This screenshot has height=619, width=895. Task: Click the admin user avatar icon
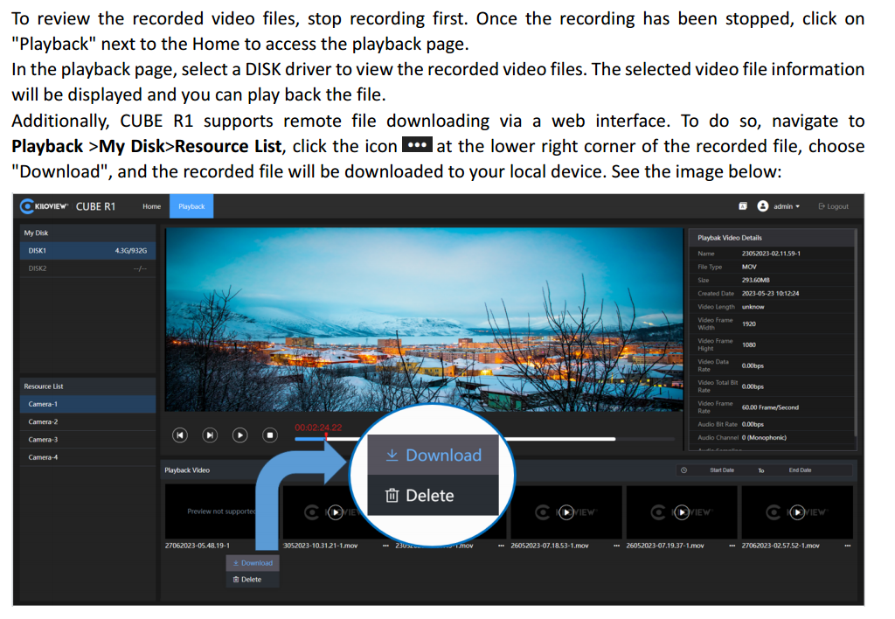(x=762, y=206)
